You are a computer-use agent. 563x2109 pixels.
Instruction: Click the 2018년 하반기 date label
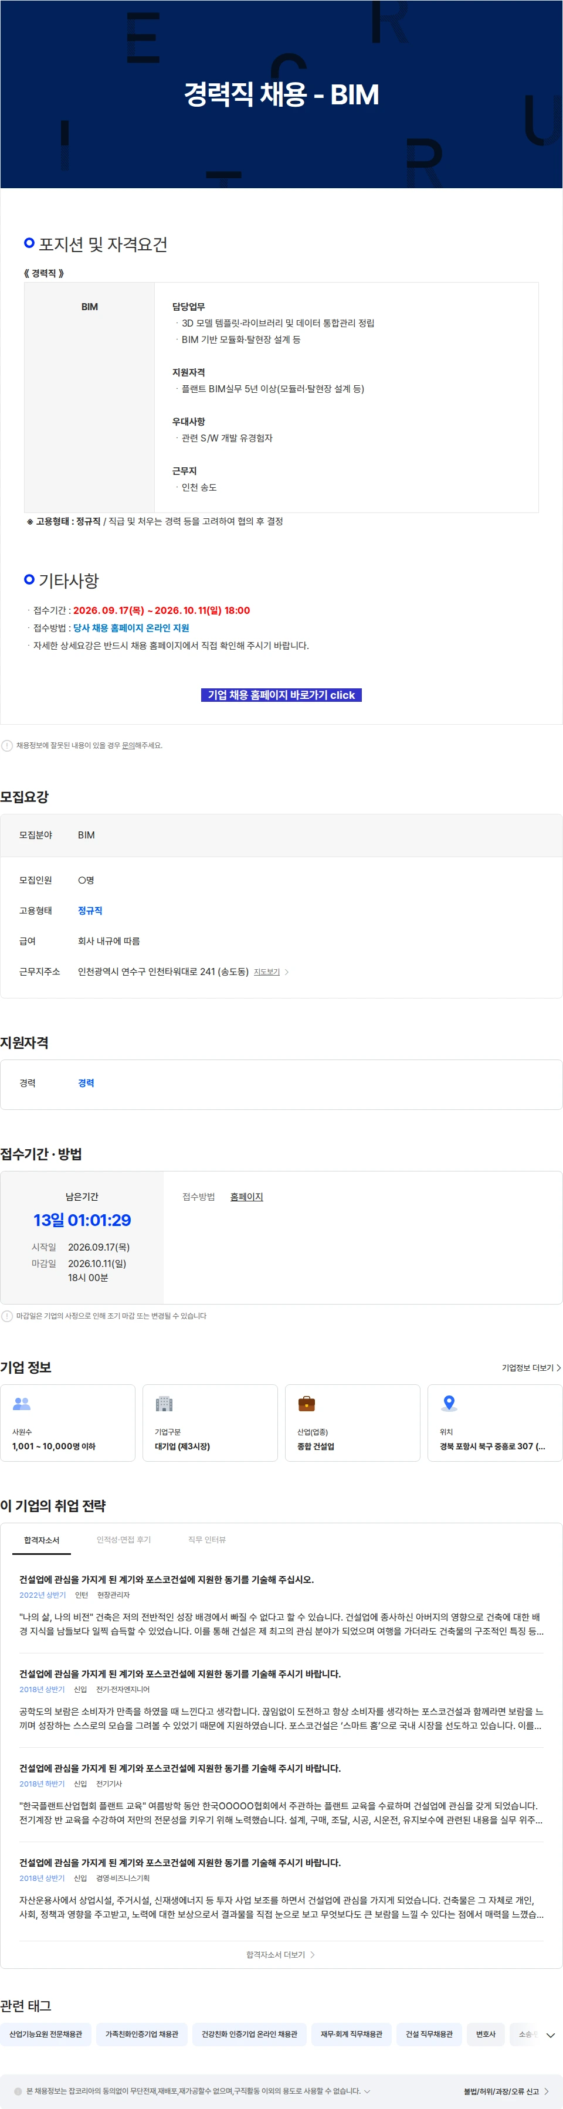[x=42, y=1783]
